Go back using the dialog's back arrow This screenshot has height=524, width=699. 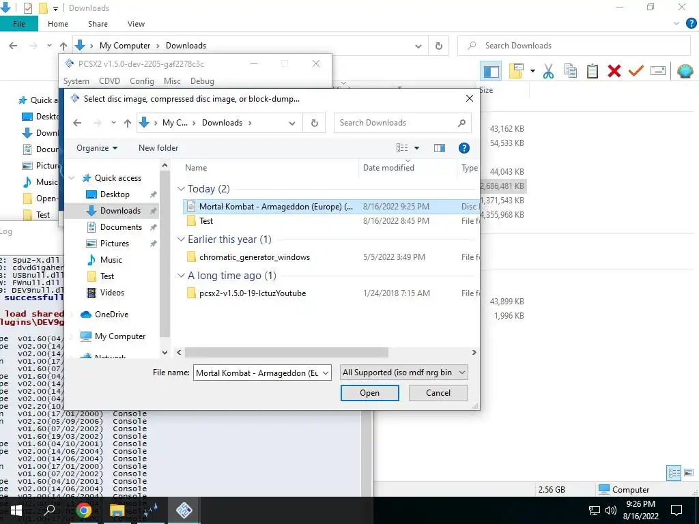77,123
